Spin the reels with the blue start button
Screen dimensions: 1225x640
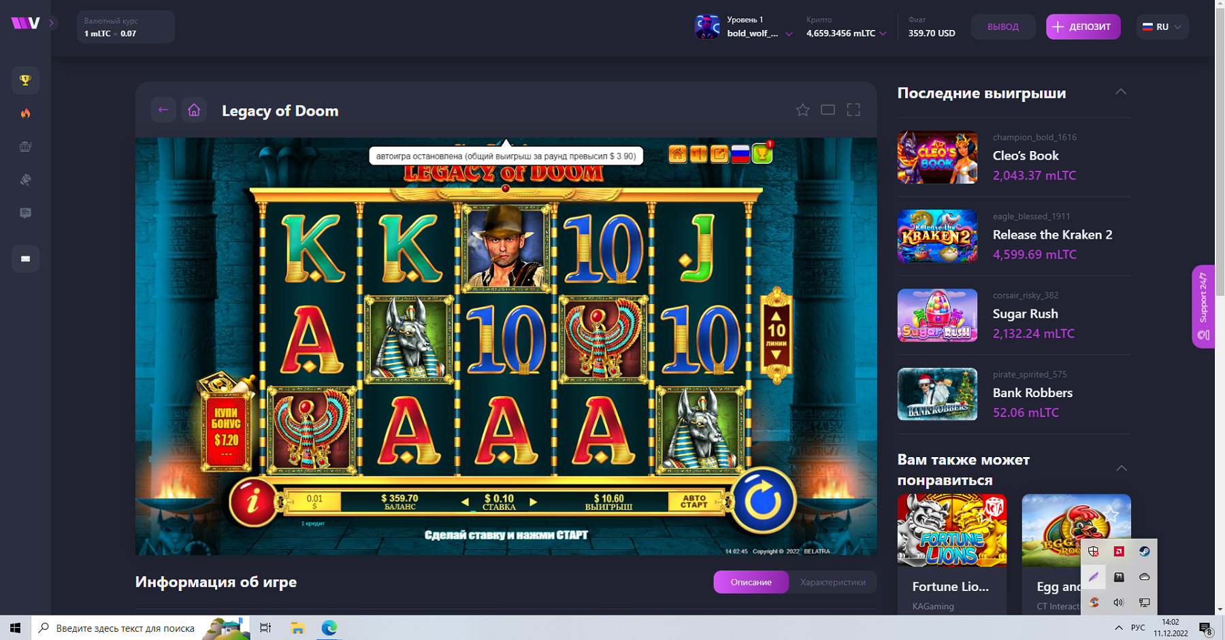[x=763, y=501]
